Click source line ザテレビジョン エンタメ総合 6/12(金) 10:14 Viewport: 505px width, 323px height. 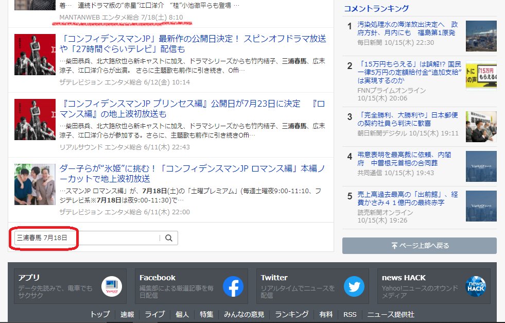pyautogui.click(x=125, y=82)
